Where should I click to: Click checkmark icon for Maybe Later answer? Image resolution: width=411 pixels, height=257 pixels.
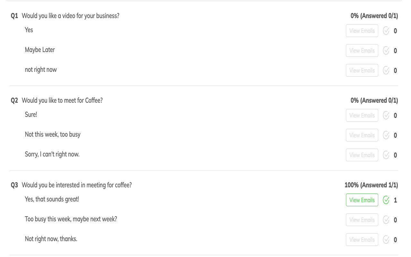[386, 51]
